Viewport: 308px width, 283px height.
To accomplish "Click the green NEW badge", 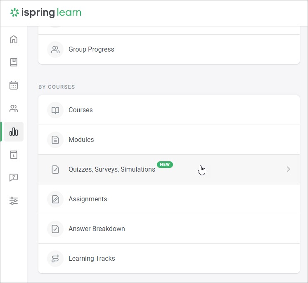I will pos(165,165).
